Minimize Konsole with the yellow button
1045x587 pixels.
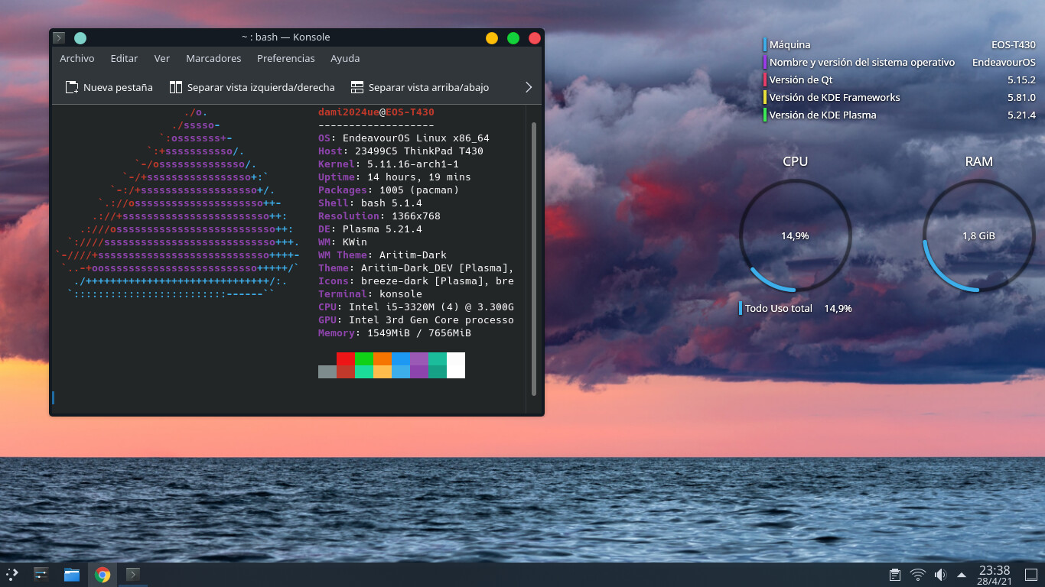tap(492, 37)
